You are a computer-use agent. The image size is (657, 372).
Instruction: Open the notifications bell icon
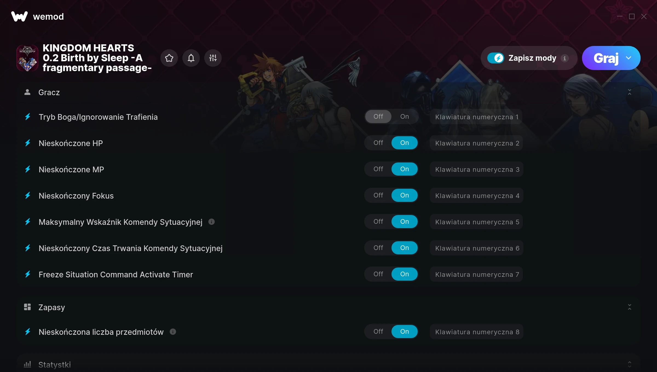pos(191,58)
